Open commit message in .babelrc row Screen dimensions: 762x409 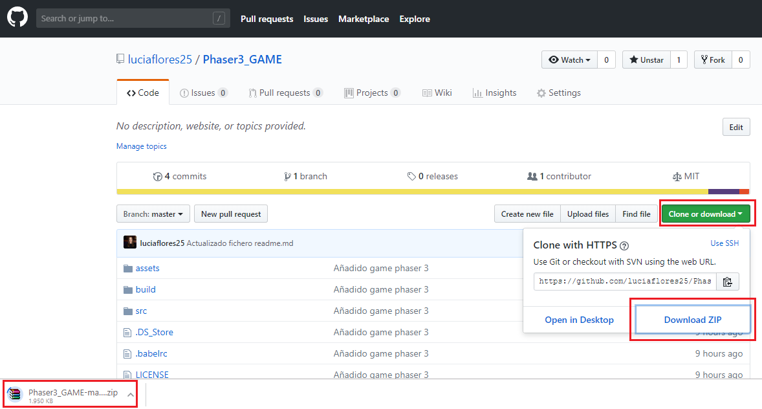381,353
